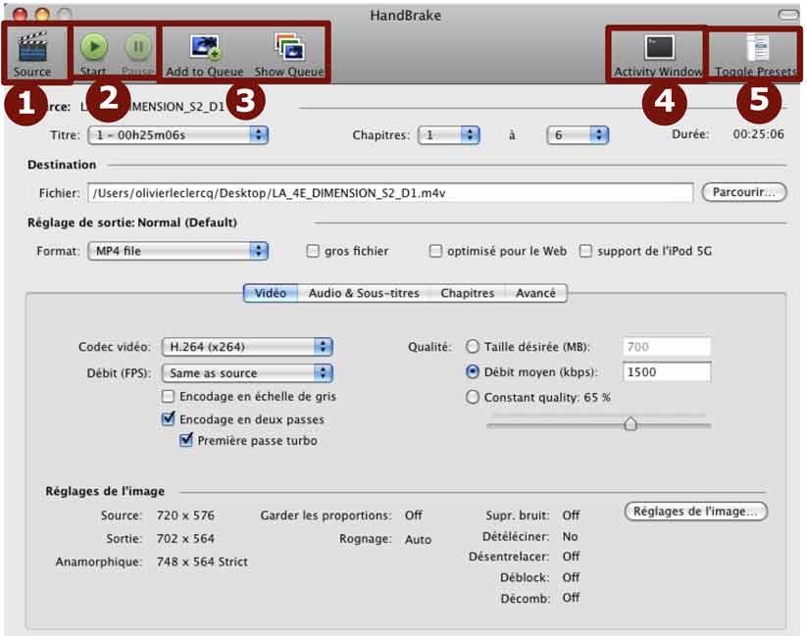Screen dimensions: 807x636
Task: Switch to the Chapitres tab
Action: coord(468,293)
